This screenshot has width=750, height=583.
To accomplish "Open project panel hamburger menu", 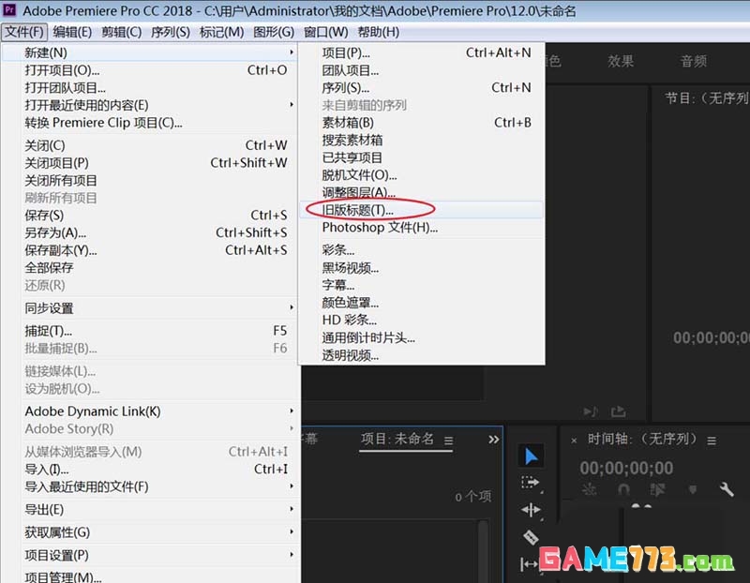I will pyautogui.click(x=448, y=441).
